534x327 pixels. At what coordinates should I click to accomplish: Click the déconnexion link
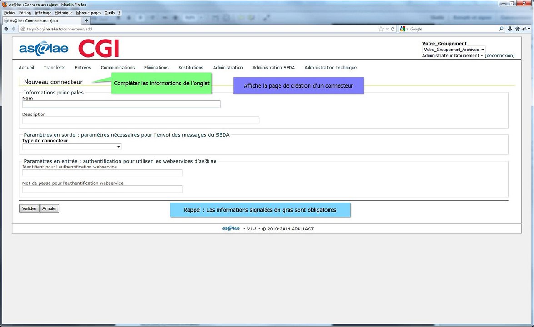[499, 56]
